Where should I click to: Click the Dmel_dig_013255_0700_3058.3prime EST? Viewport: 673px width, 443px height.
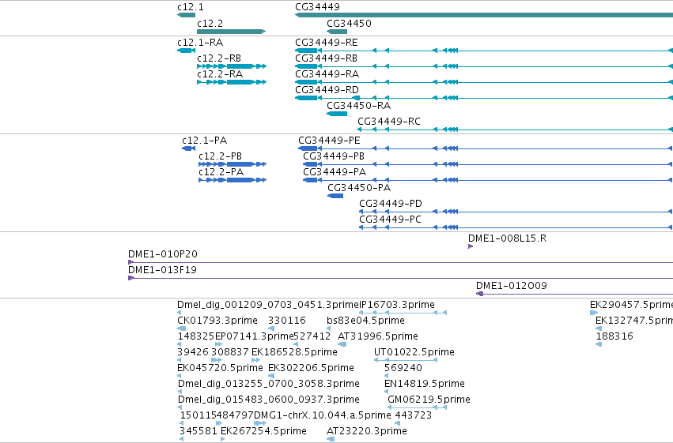coord(180,392)
